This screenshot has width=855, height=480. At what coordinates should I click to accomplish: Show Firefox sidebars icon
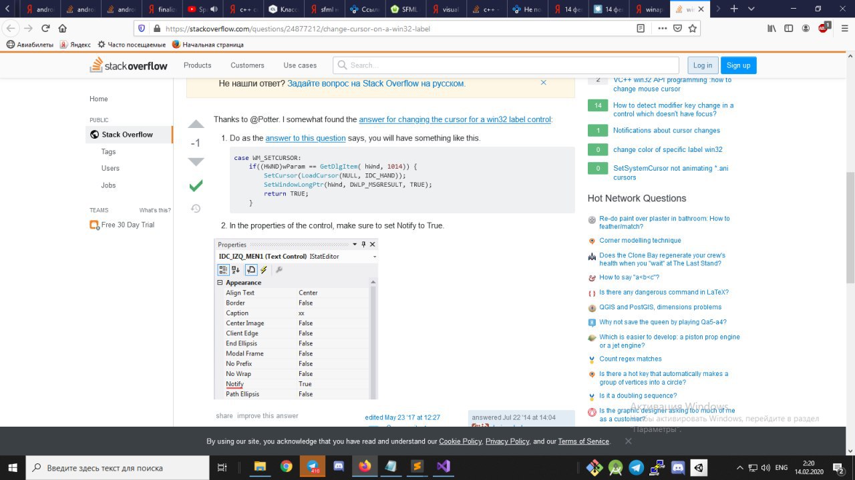[789, 29]
